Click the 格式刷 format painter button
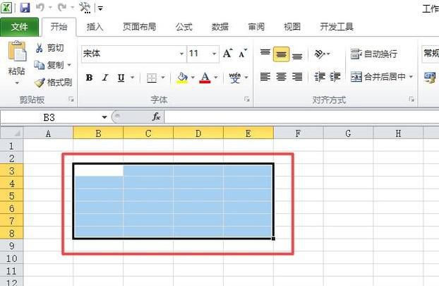The image size is (439, 286). point(53,83)
